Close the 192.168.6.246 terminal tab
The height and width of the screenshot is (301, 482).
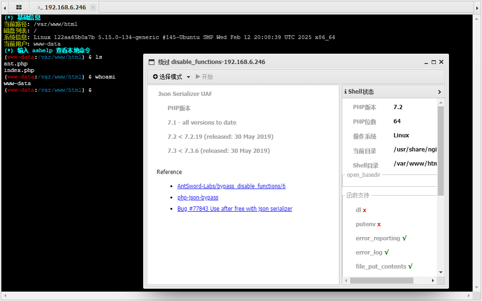tap(93, 8)
